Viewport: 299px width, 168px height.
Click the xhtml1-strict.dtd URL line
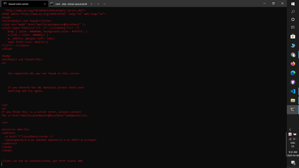[x=45, y=10]
